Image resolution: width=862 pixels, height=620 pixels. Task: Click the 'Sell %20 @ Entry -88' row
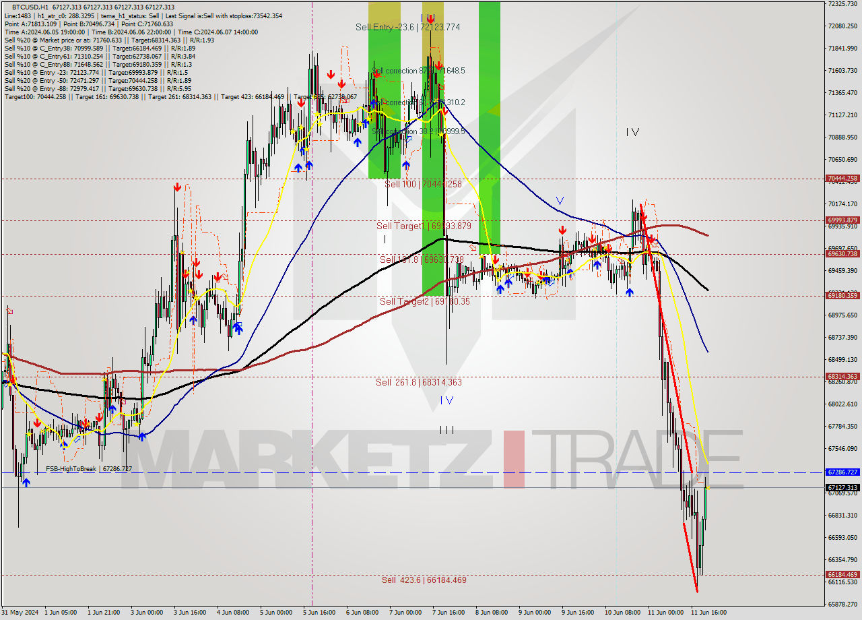click(x=98, y=88)
